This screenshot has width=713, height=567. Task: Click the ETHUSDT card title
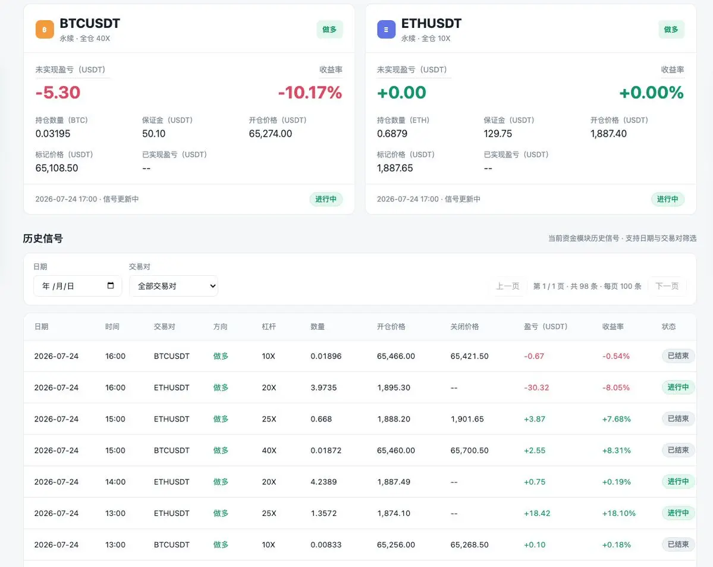click(x=431, y=23)
